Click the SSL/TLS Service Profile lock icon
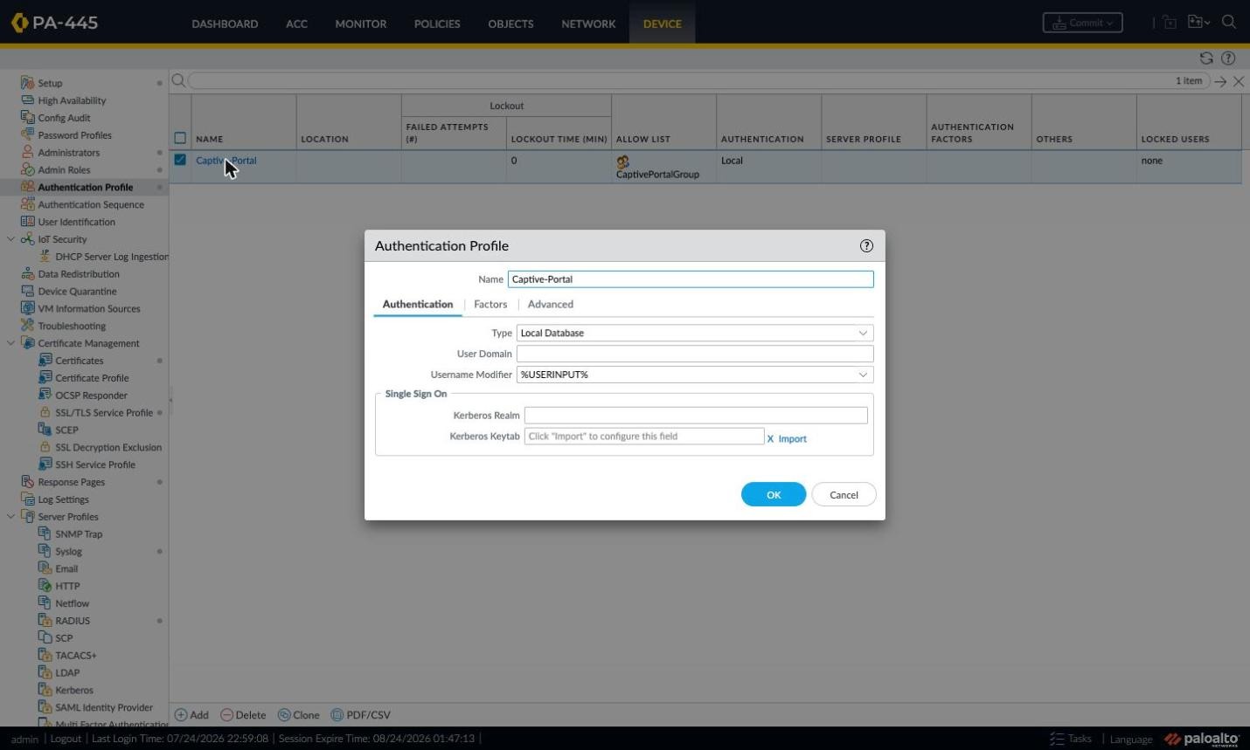 (45, 412)
